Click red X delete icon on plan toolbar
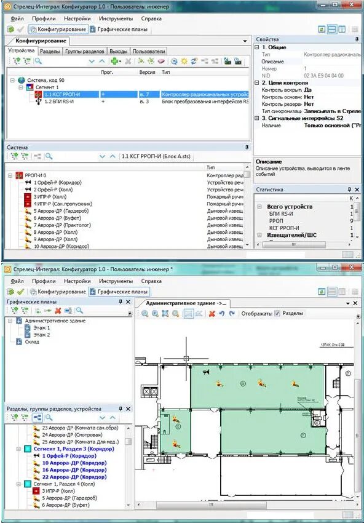Screen dimensions: 364x523 212,314
